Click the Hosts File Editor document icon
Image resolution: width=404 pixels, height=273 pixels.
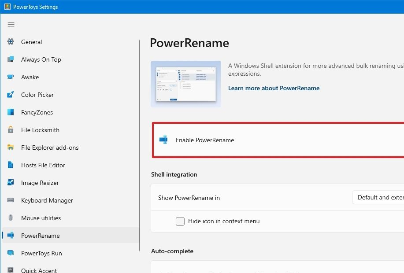(11, 165)
